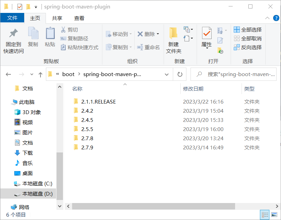The image size is (281, 220).
Task: Open Downloads (下载) in navigation pane
Action: [x=24, y=153]
